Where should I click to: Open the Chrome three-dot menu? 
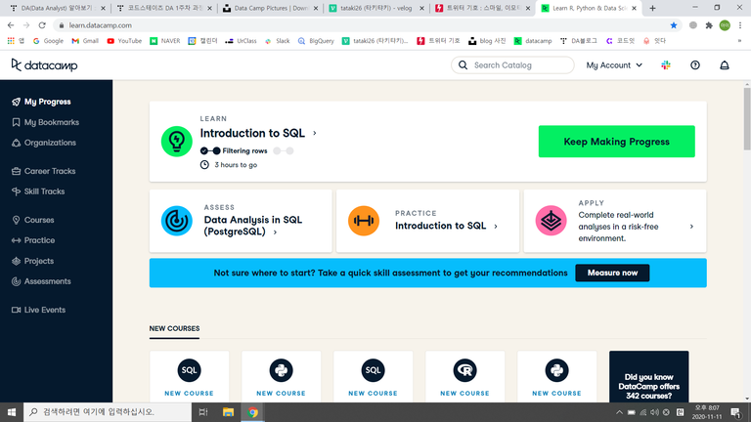[740, 25]
